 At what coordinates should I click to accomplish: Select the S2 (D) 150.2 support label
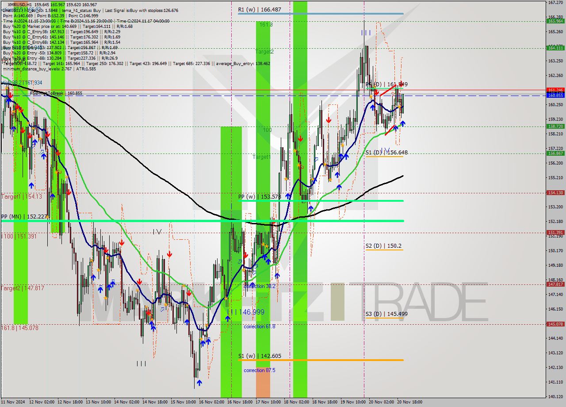(383, 246)
